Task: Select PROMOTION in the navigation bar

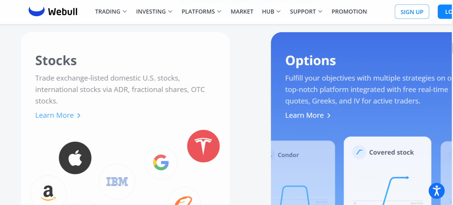Action: (x=349, y=12)
